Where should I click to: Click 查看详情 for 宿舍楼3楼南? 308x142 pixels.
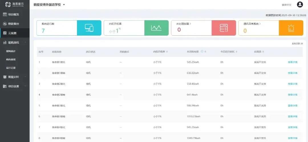tap(293, 116)
